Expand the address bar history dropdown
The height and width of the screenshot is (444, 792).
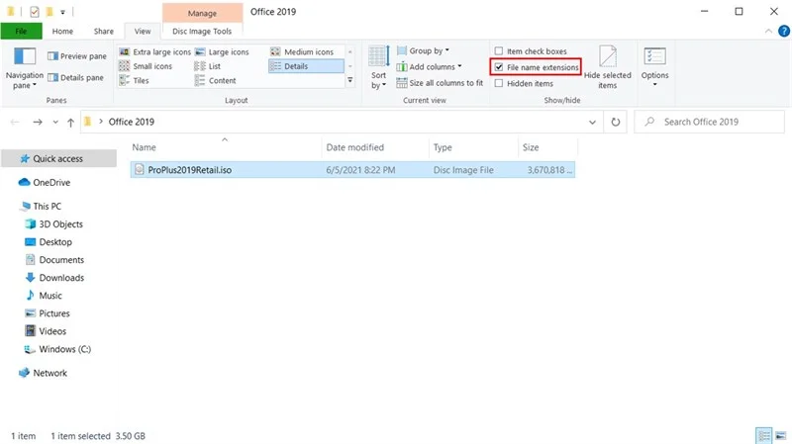point(592,122)
